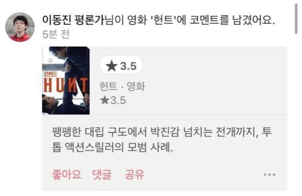Click the red HUNT lettering on the poster
The image size is (302, 196).
tap(66, 85)
